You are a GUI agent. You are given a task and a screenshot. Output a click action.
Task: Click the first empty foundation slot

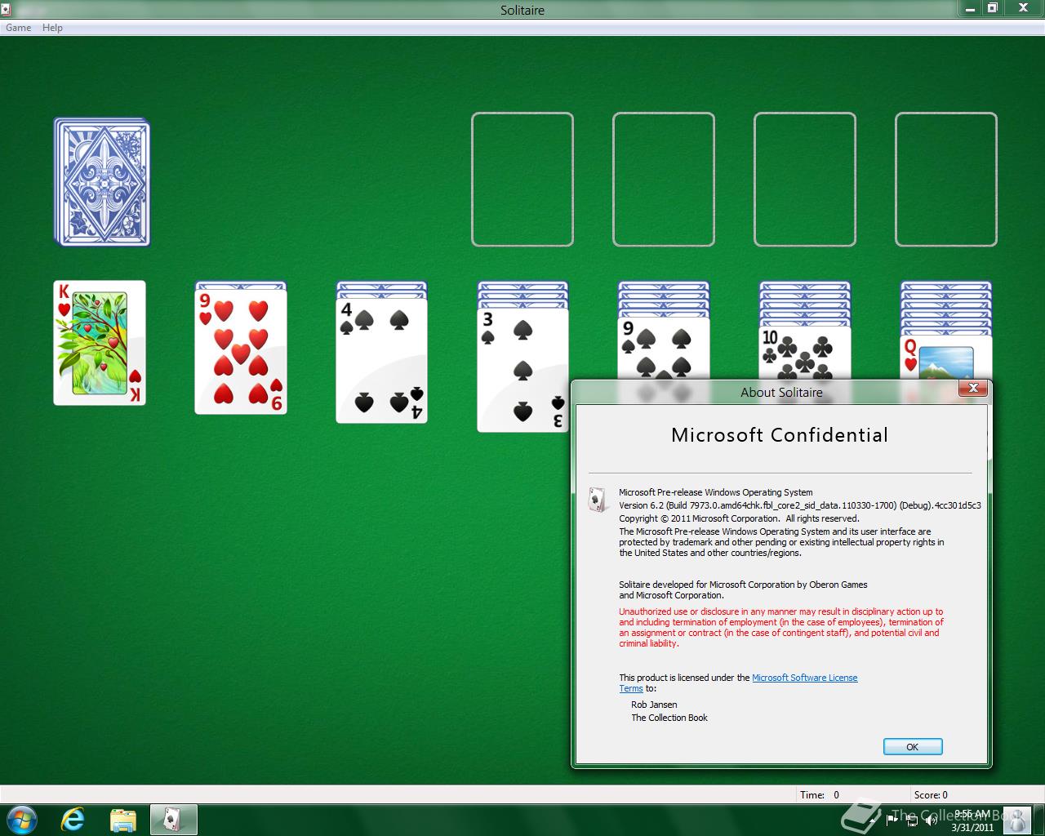pos(522,180)
